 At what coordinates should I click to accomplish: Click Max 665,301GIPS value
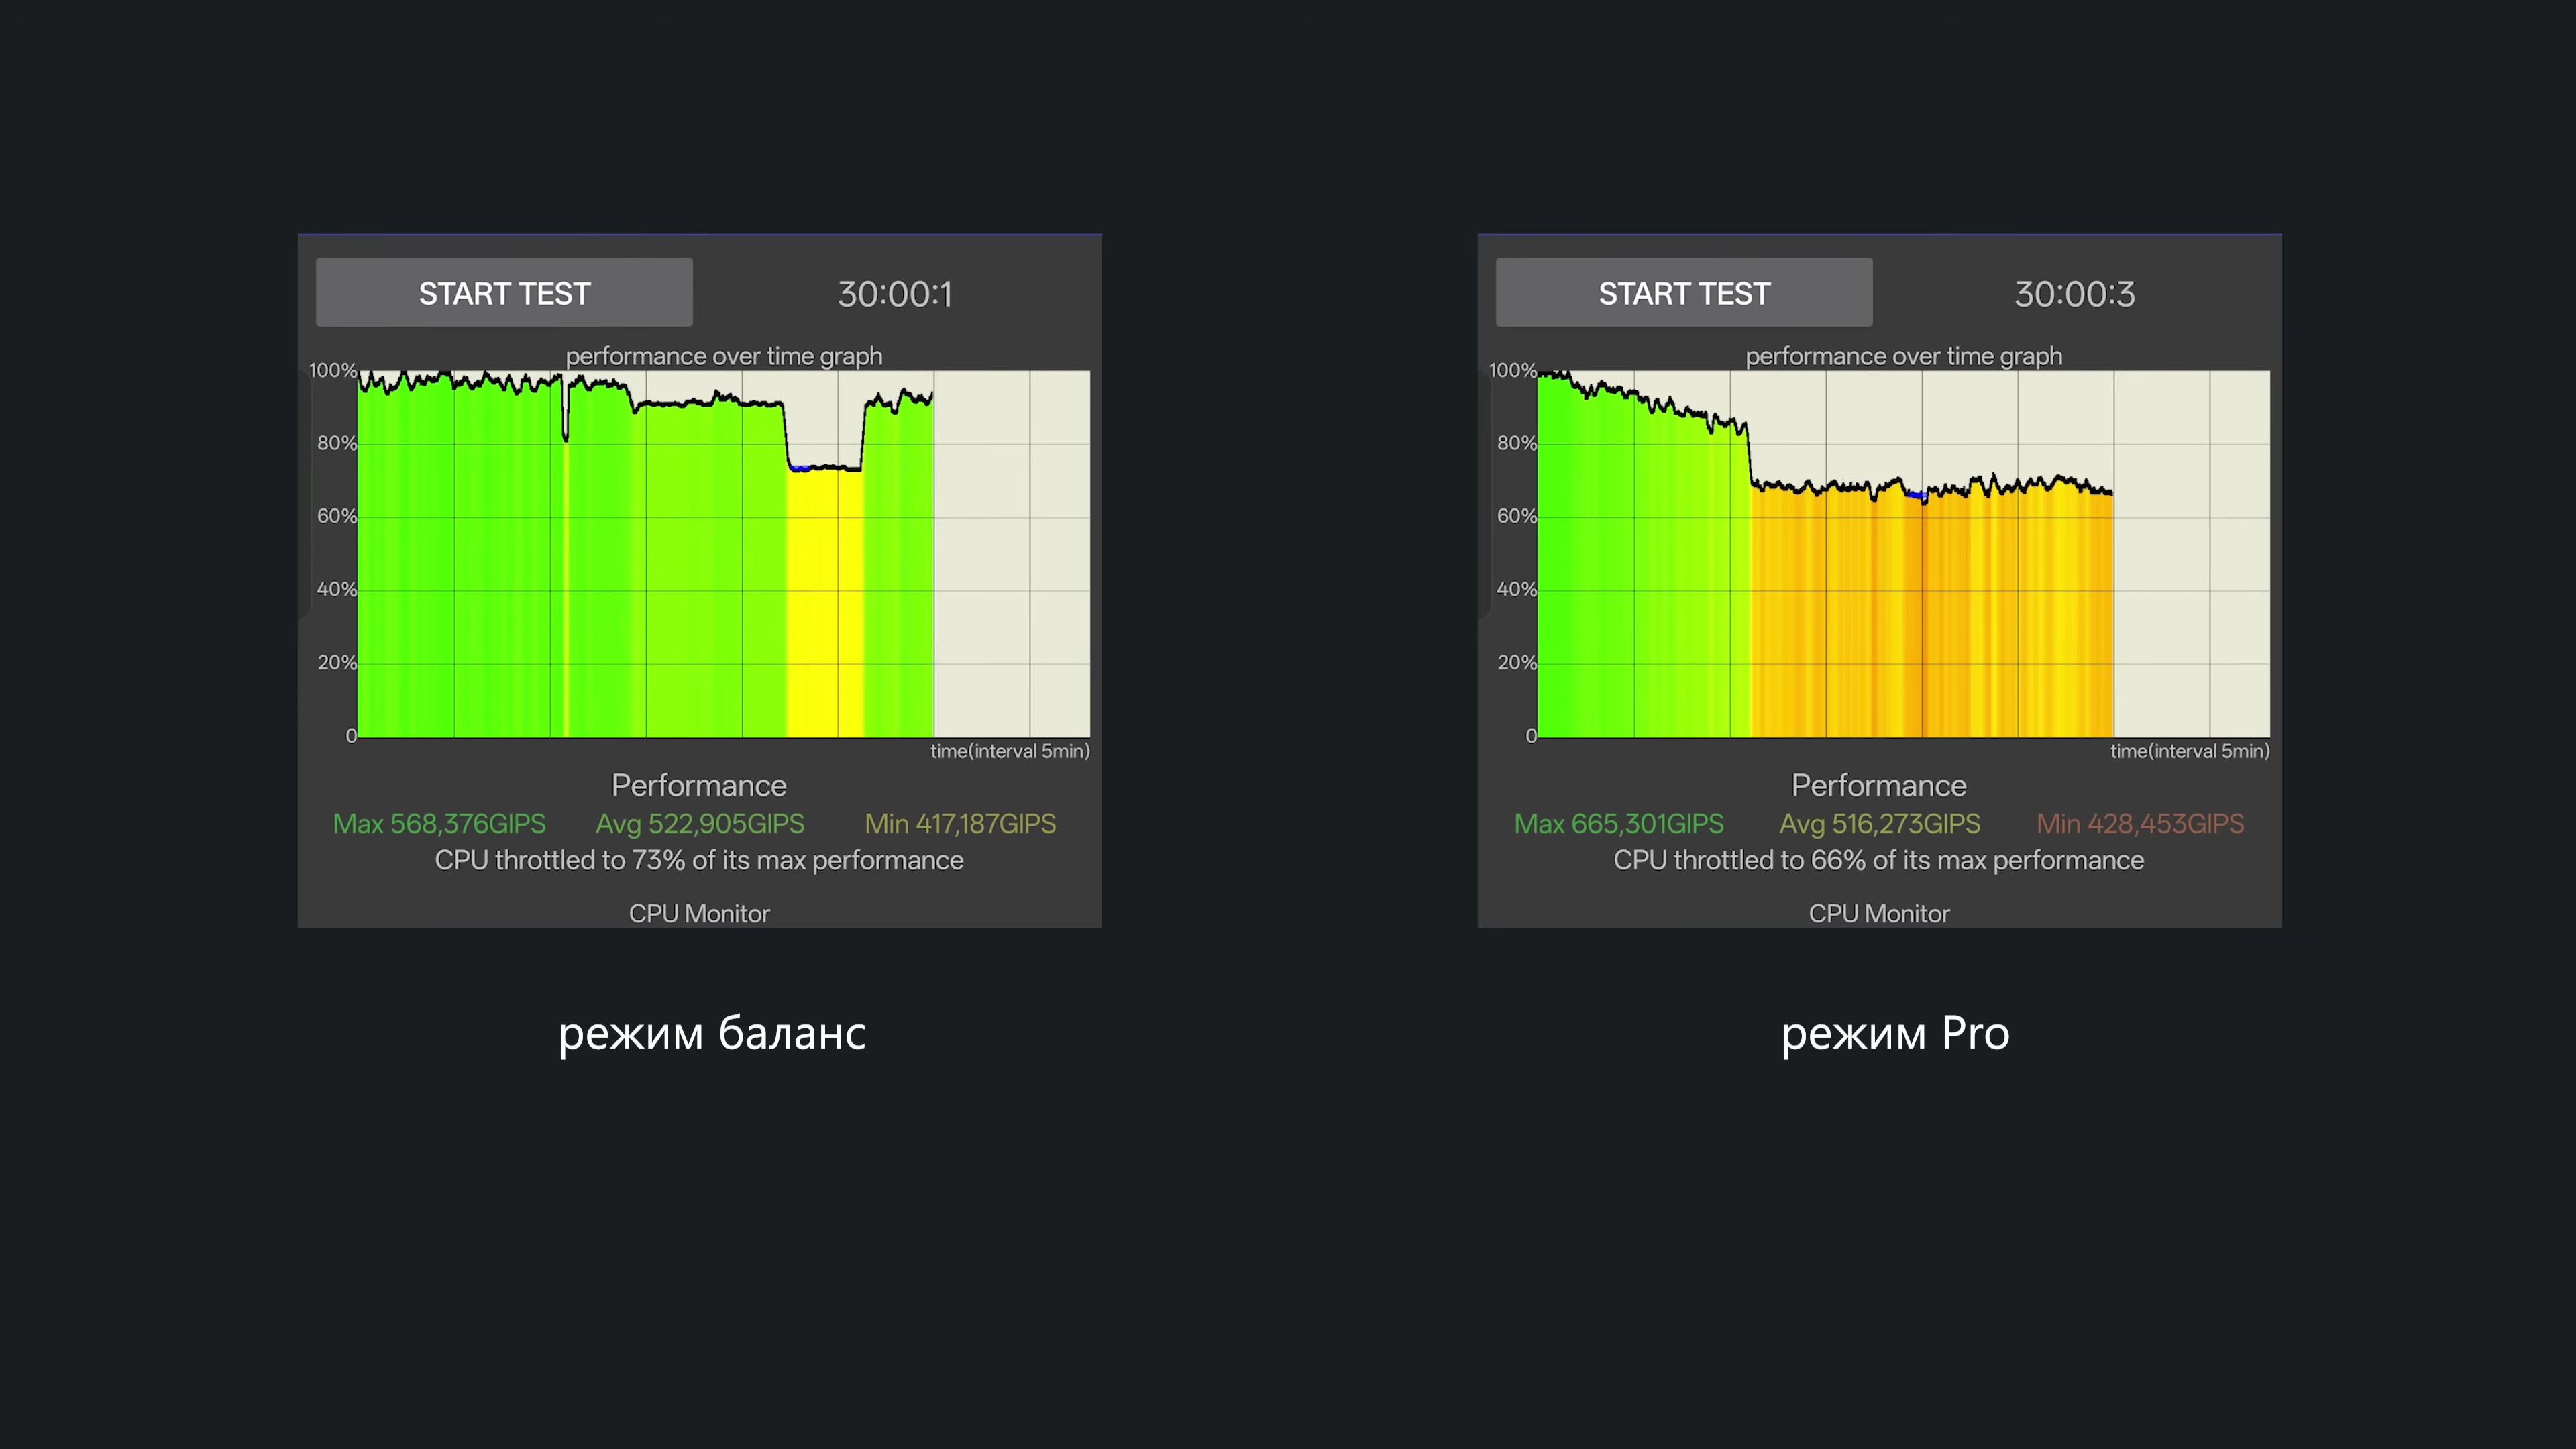coord(1618,824)
